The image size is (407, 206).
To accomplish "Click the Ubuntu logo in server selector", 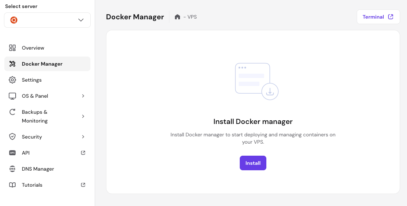I will pos(13,20).
